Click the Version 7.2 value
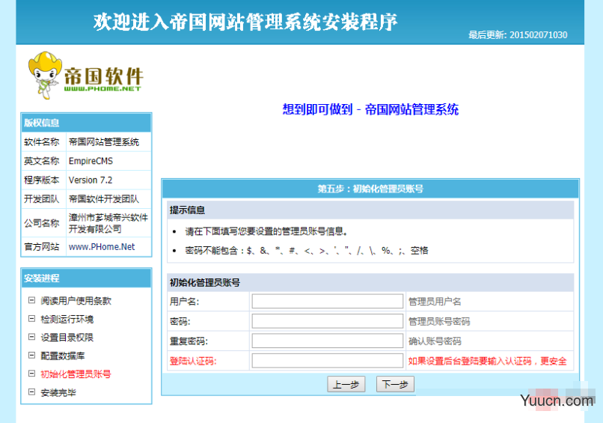Image resolution: width=603 pixels, height=423 pixels. pos(91,180)
